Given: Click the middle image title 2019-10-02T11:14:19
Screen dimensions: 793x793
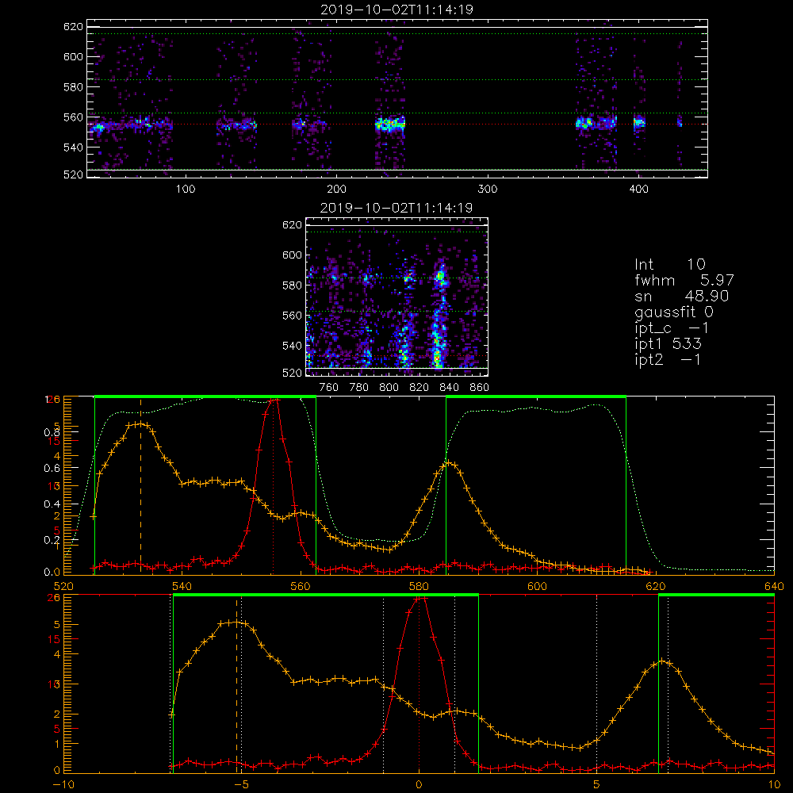Looking at the screenshot, I should pyautogui.click(x=396, y=208).
